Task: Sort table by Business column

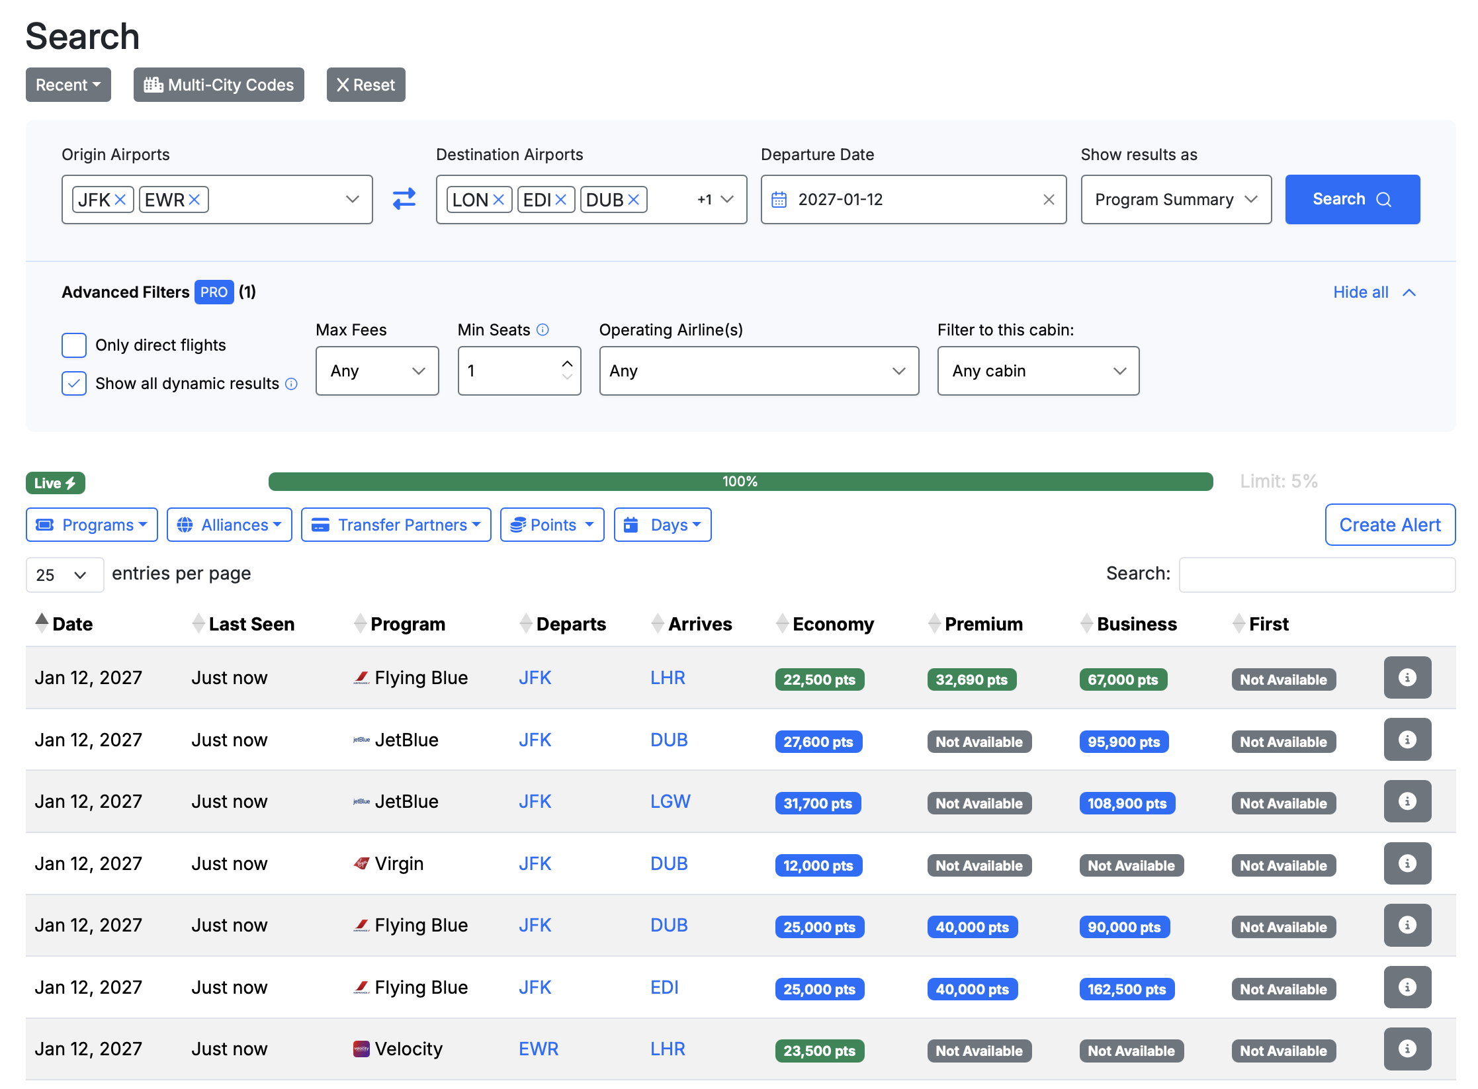Action: click(x=1129, y=623)
